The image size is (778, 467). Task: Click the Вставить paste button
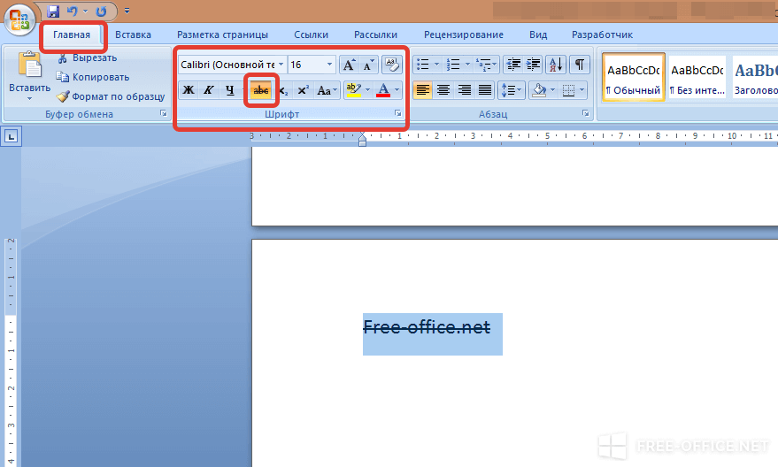(29, 75)
